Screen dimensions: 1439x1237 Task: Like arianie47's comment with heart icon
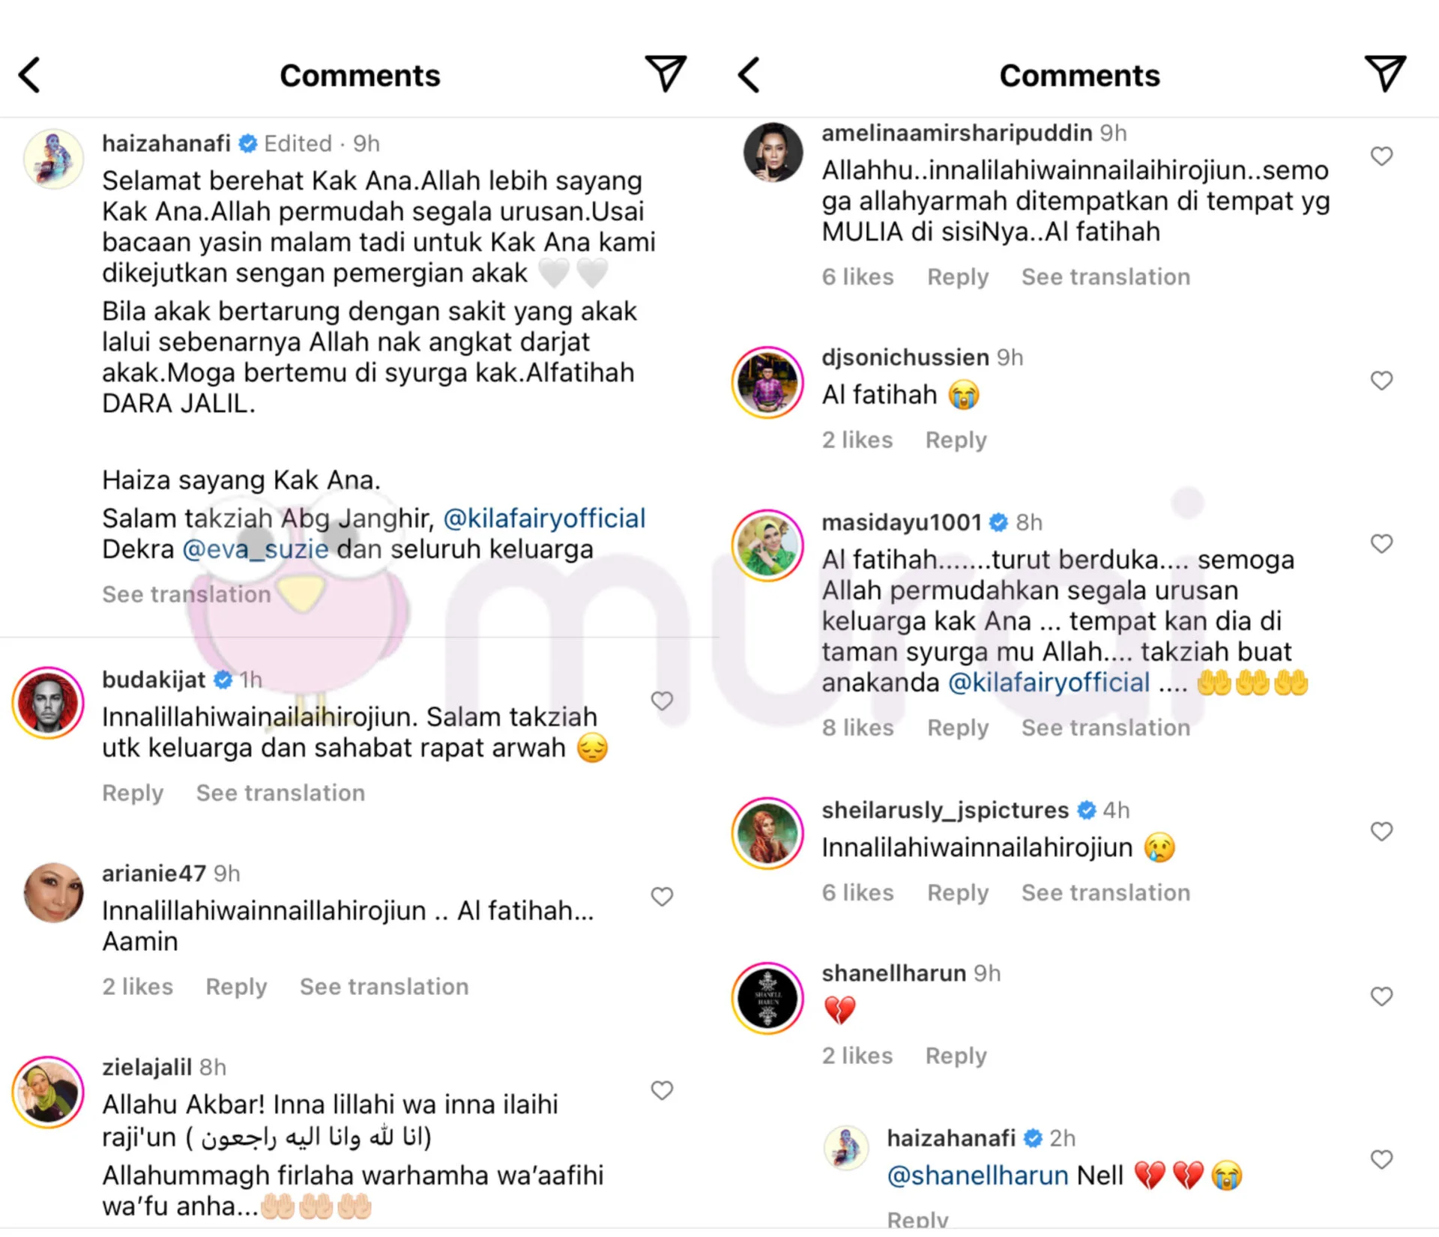click(662, 897)
